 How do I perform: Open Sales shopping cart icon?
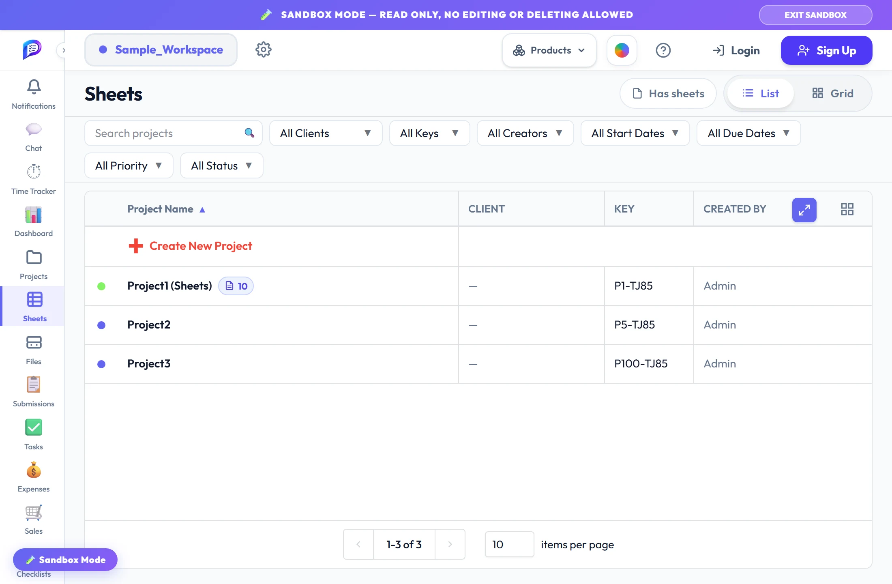point(34,513)
